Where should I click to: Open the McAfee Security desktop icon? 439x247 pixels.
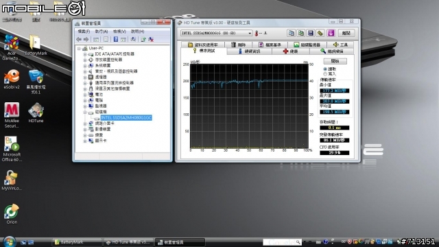tap(12, 115)
